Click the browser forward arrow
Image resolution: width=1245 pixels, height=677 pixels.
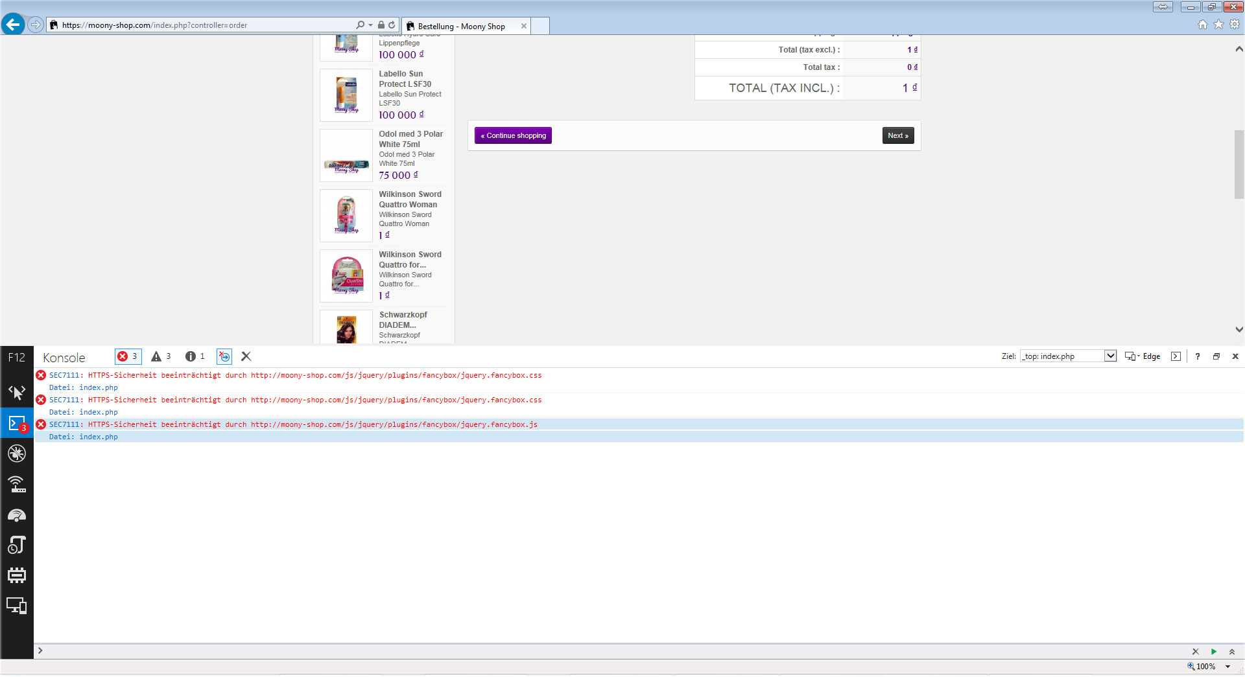(x=36, y=25)
